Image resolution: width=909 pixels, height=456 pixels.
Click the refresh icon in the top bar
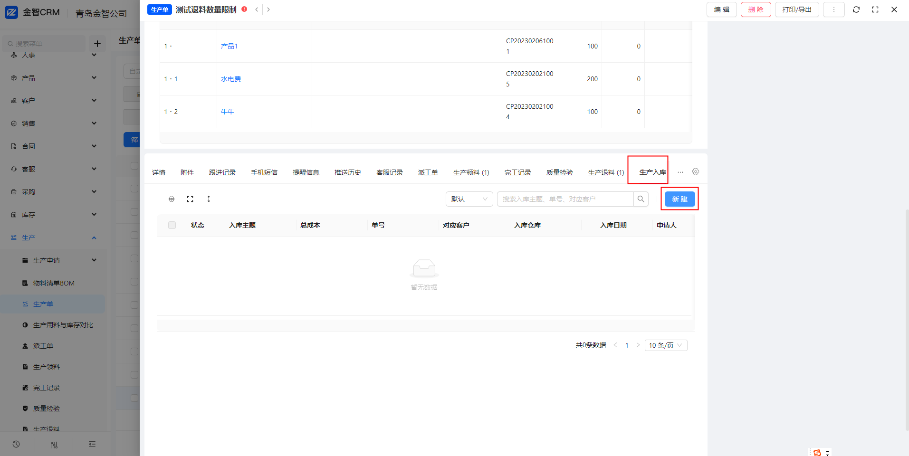click(x=856, y=9)
